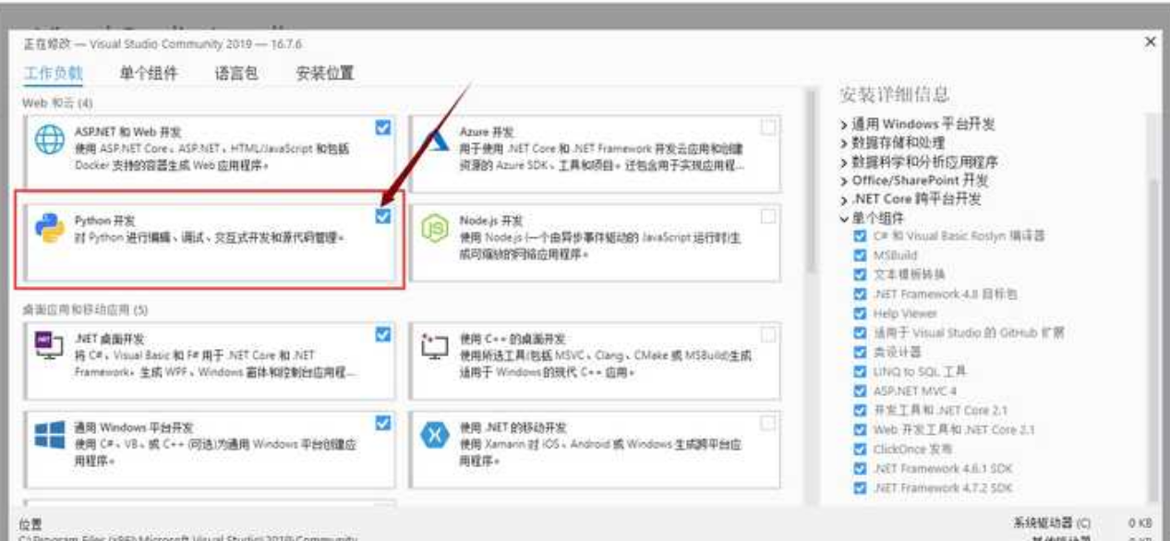Check the Azure 开发 workload checkbox

pyautogui.click(x=768, y=127)
